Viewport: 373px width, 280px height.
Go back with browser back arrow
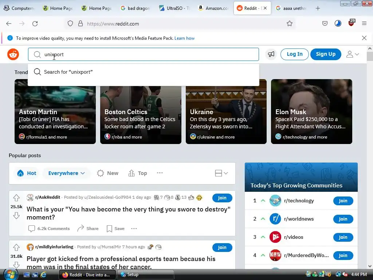(x=9, y=24)
